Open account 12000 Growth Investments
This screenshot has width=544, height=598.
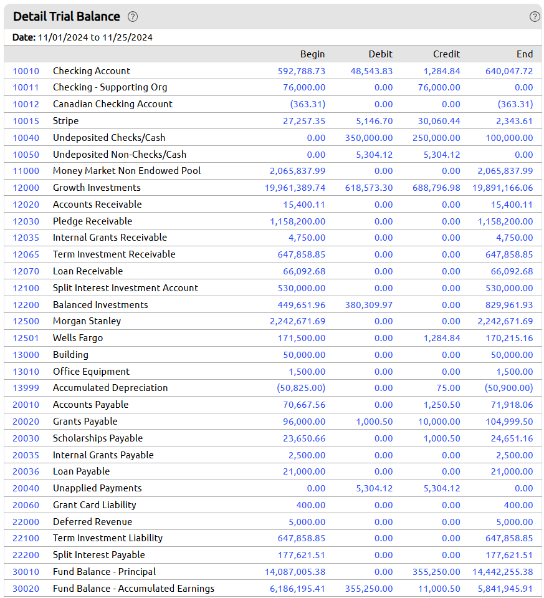26,188
